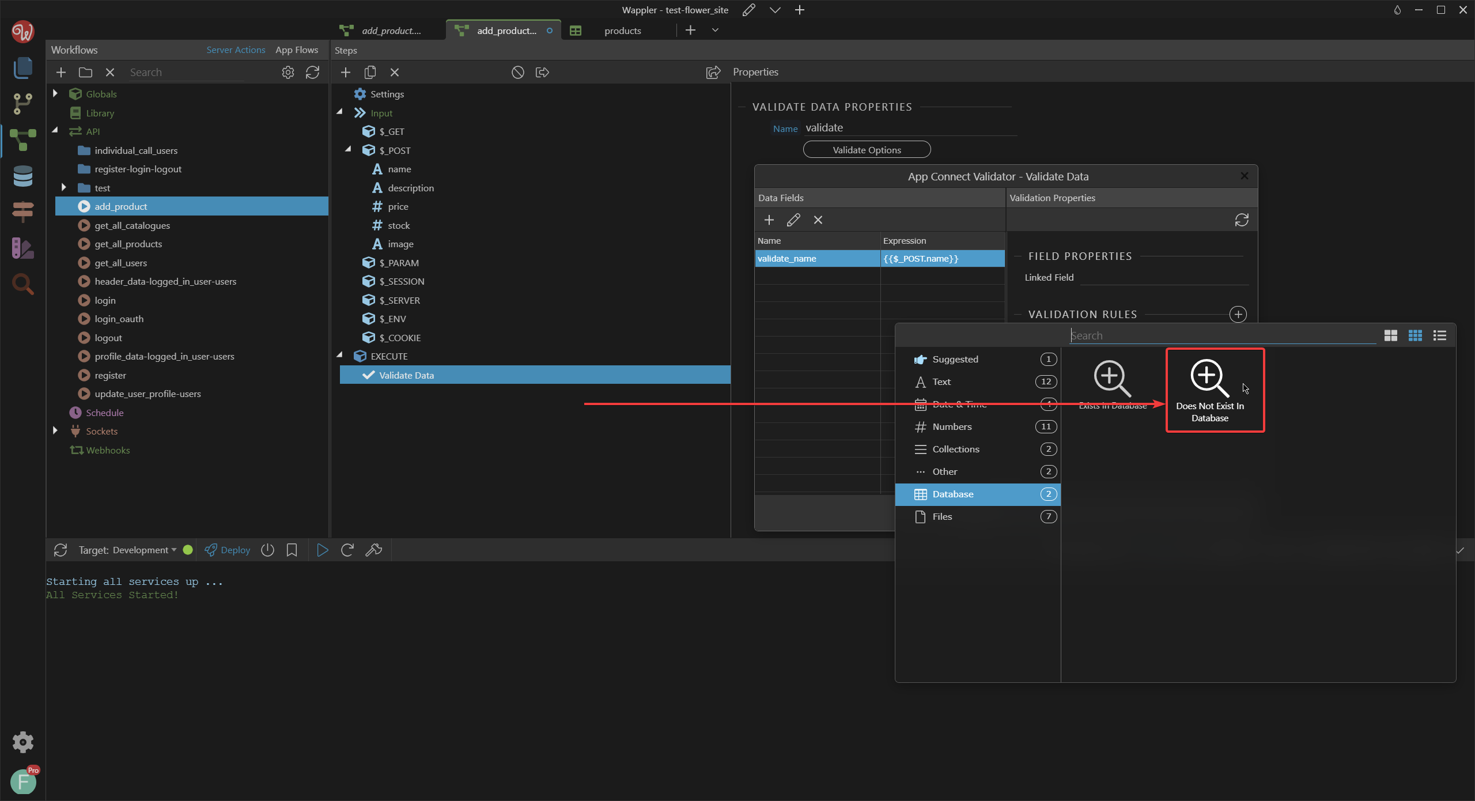Screen dimensions: 1475x801
Task: Open the Find in project sidebar icon
Action: 23,284
